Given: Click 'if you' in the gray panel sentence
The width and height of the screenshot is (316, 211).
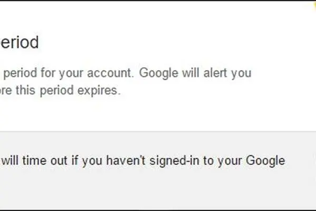Looking at the screenshot, I should 87,161.
